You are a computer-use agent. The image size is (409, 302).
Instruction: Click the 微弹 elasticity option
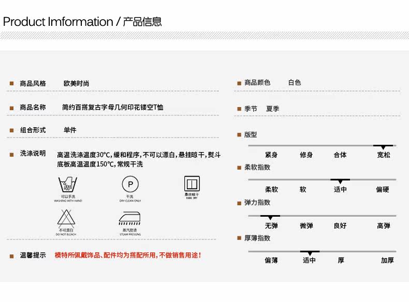(x=306, y=225)
